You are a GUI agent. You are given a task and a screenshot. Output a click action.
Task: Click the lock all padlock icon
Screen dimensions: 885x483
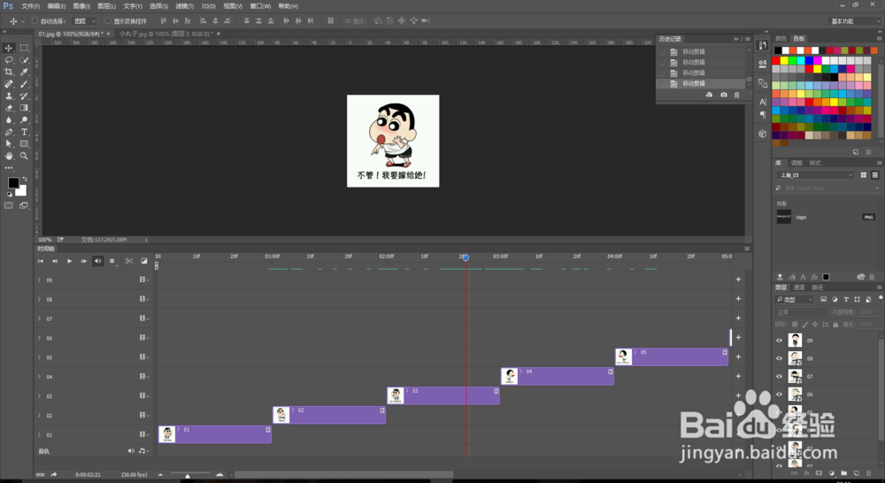coord(835,325)
